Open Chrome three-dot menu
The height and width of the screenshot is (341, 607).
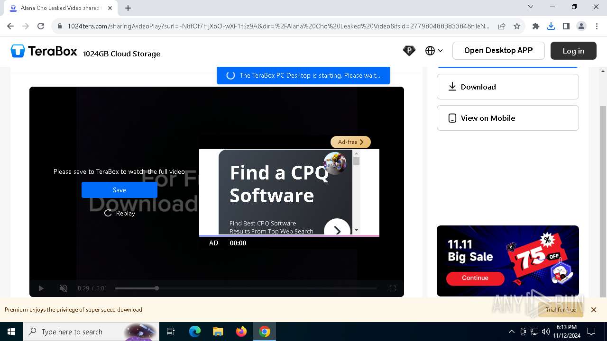click(x=596, y=26)
